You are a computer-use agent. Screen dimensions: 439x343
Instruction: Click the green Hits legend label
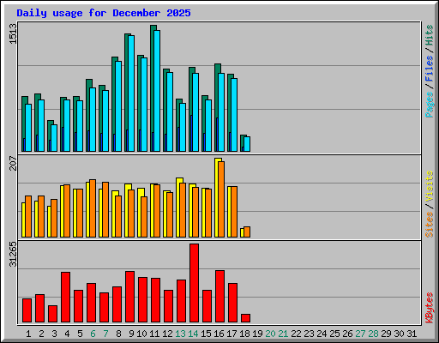click(430, 35)
